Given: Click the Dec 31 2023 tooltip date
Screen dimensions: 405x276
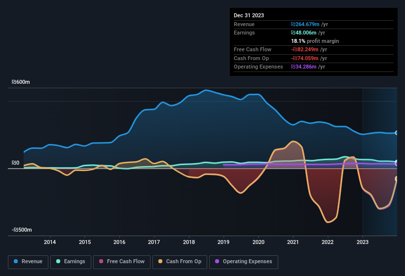Looking at the screenshot, I should (x=249, y=15).
